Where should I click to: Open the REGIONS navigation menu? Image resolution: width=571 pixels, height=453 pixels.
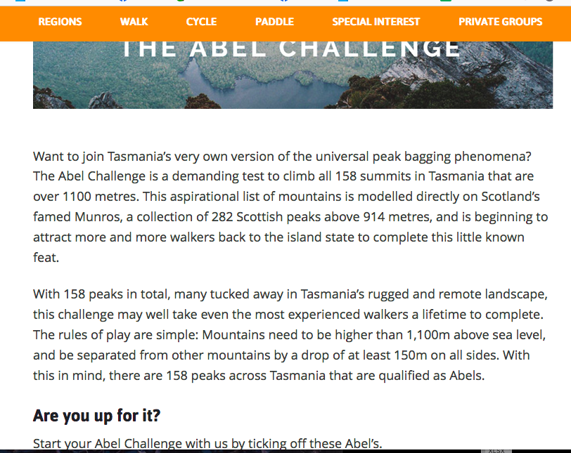pos(60,22)
